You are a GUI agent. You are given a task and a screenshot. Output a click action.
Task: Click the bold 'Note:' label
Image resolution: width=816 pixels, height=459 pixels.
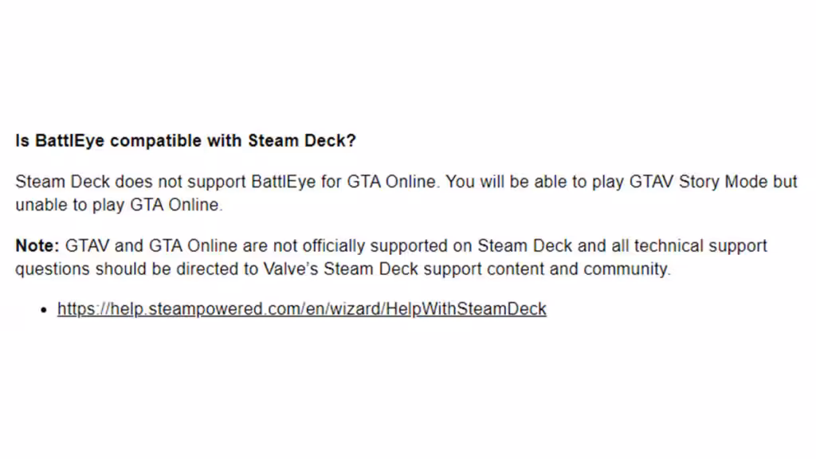point(37,245)
